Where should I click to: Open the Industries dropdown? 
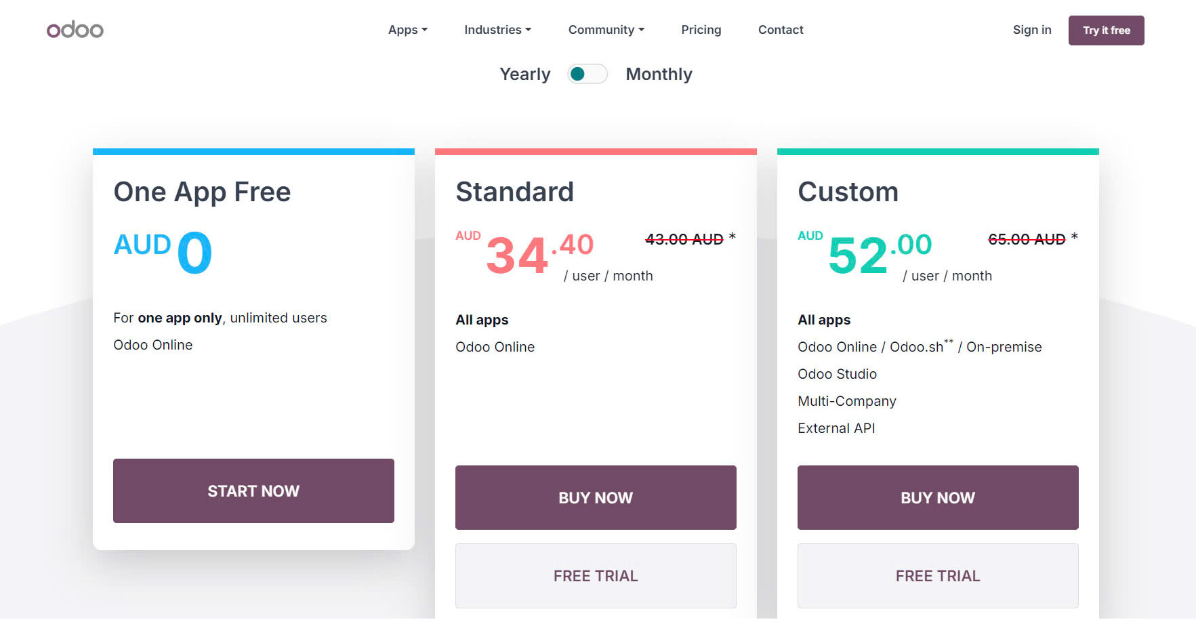coord(497,30)
